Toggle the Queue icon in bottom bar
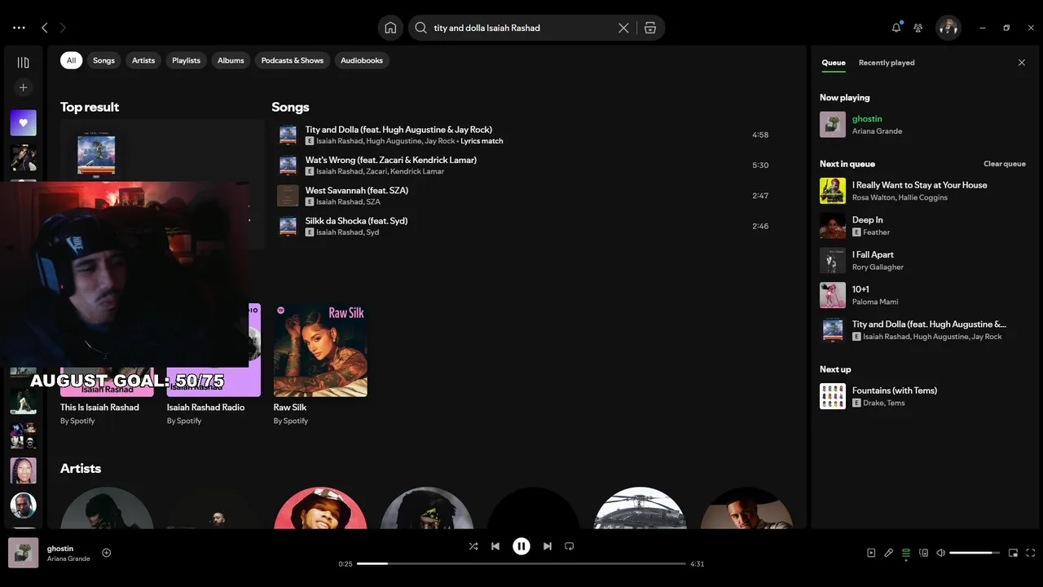This screenshot has height=587, width=1043. pyautogui.click(x=906, y=553)
